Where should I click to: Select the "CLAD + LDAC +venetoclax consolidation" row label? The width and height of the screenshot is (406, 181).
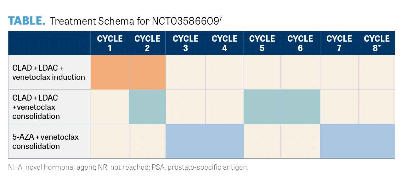(x=36, y=107)
